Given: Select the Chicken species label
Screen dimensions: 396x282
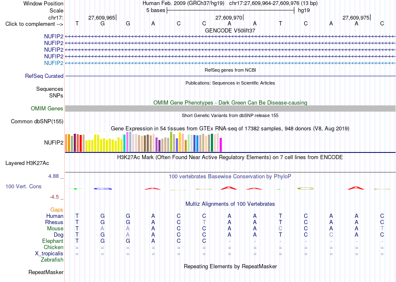Looking at the screenshot, I should tap(53, 247).
